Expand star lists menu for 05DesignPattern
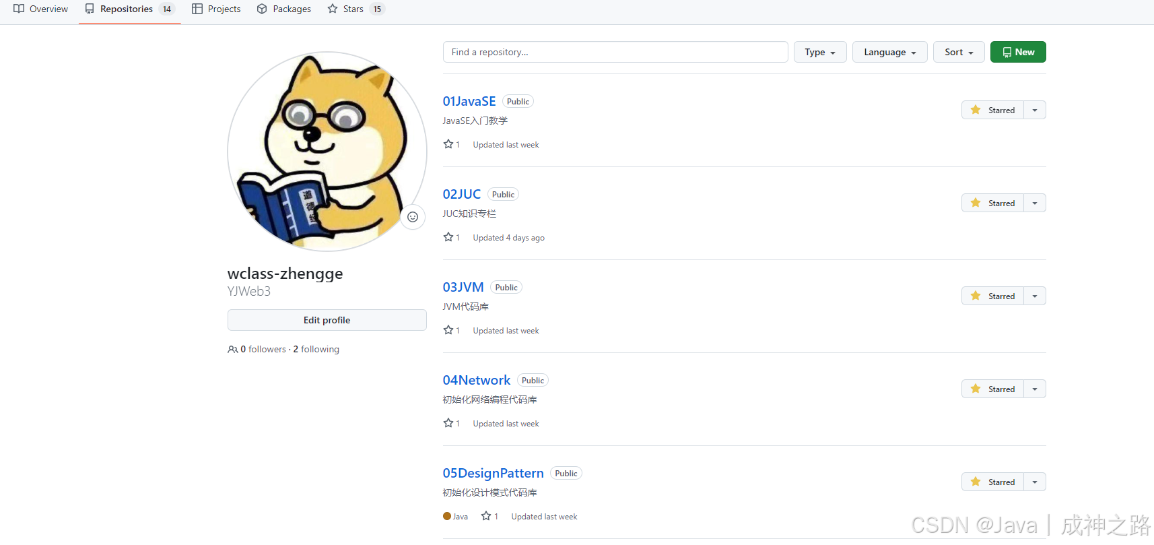 [1035, 482]
